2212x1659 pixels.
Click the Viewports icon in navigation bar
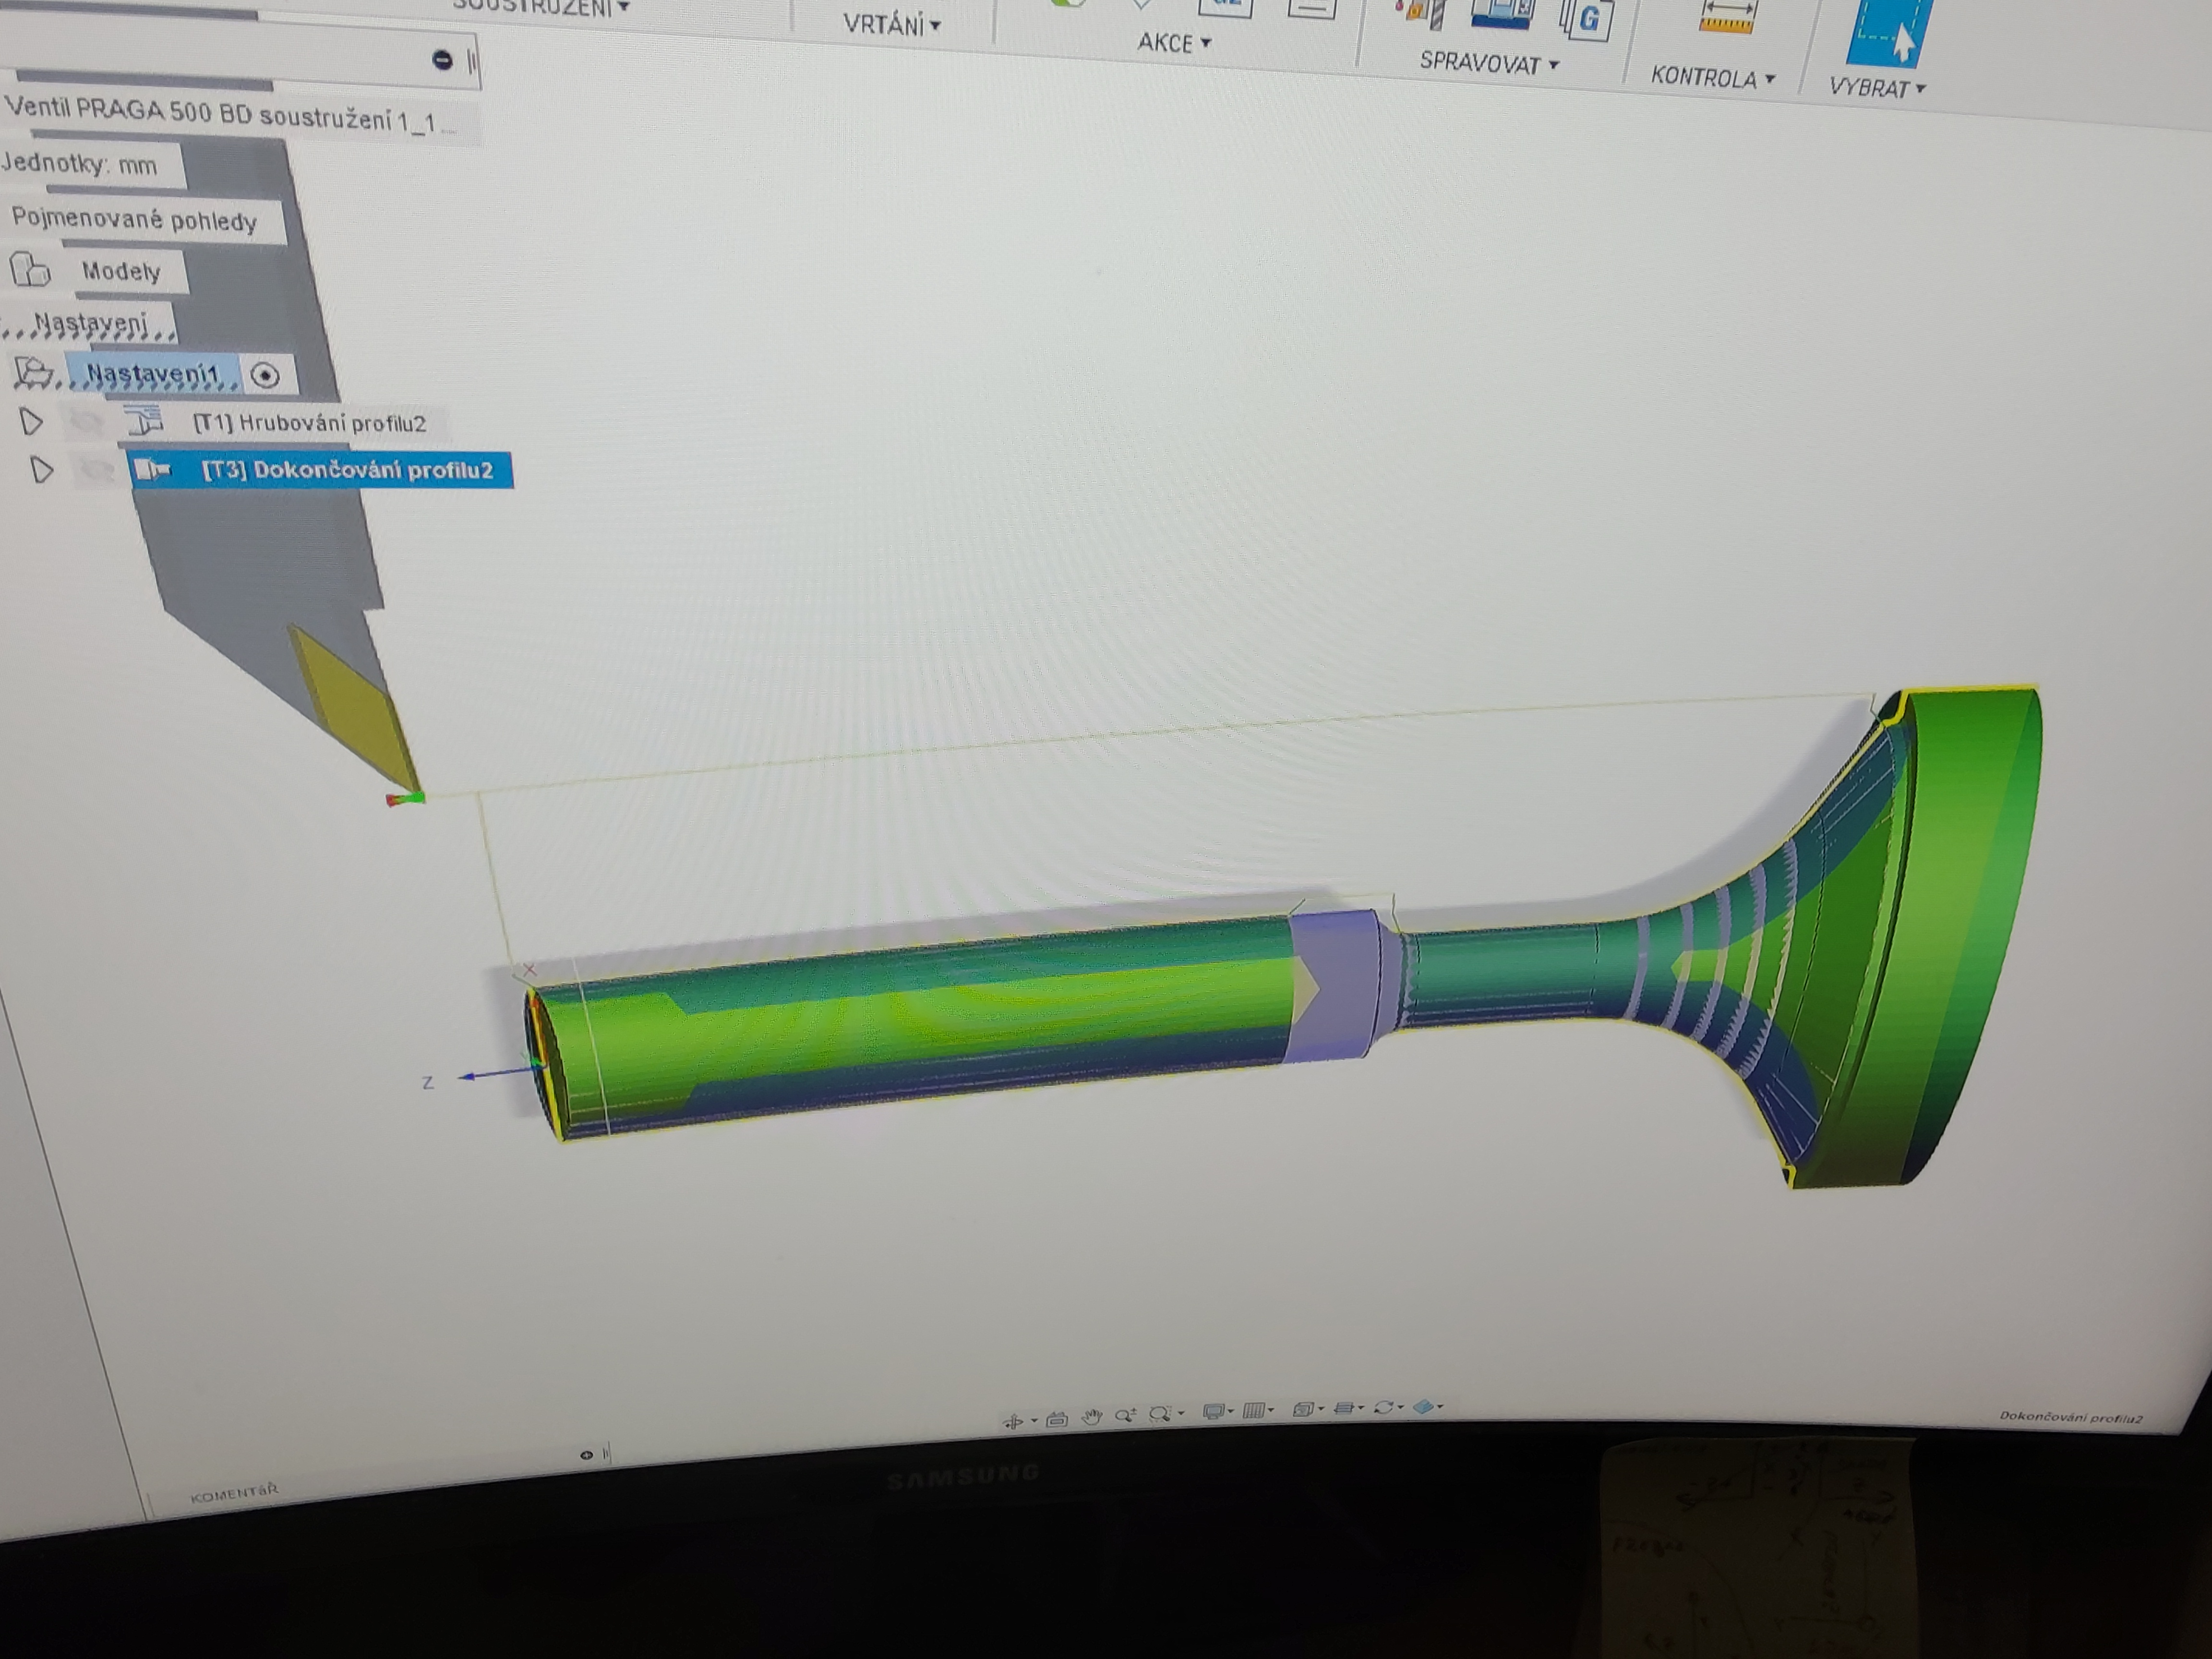(x=1303, y=1410)
